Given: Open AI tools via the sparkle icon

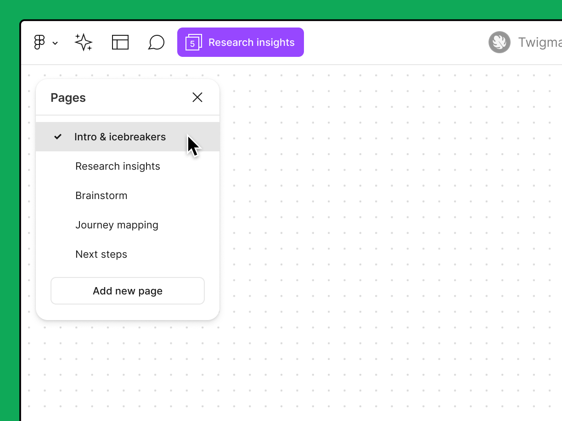Looking at the screenshot, I should 84,42.
